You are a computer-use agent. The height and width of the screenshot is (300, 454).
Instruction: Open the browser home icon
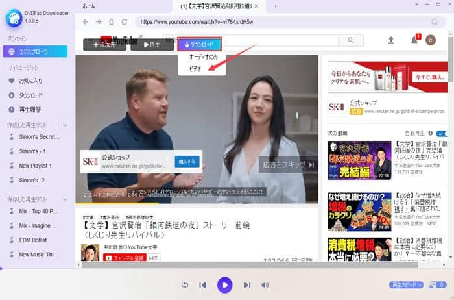112,22
